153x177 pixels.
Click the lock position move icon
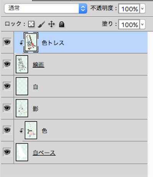click(x=51, y=24)
